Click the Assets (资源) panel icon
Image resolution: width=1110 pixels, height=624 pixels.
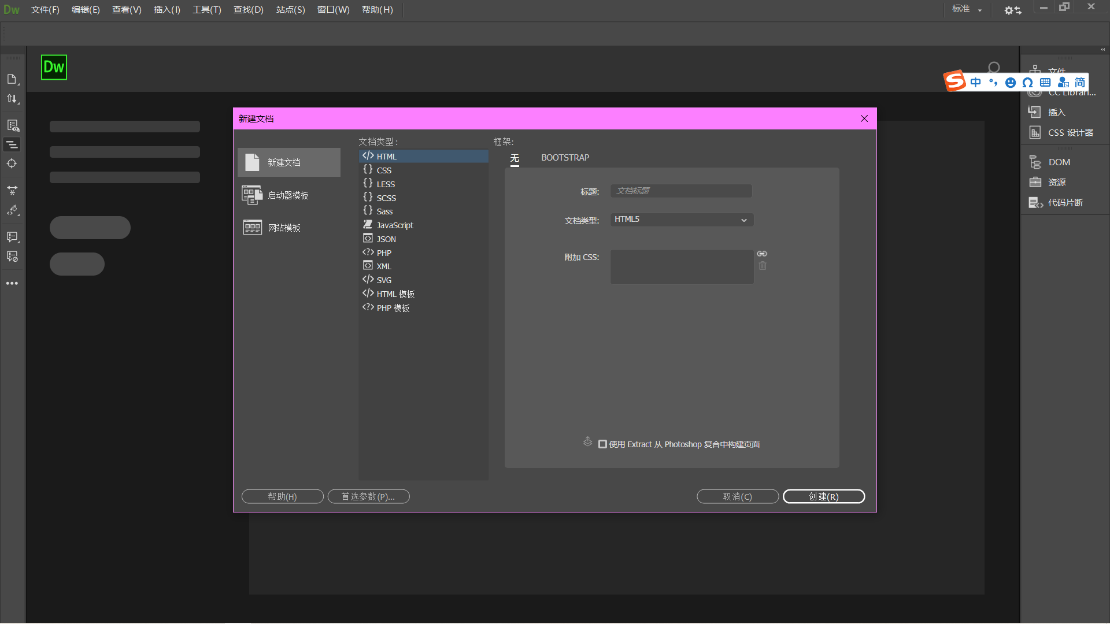pyautogui.click(x=1035, y=183)
